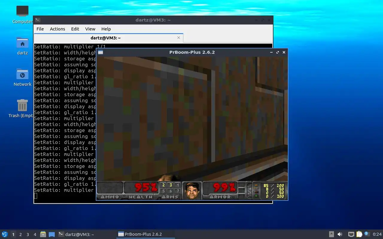Switch to workspace 4
The image size is (383, 239).
click(35, 235)
